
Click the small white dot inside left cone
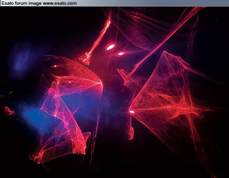pyautogui.click(x=70, y=82)
